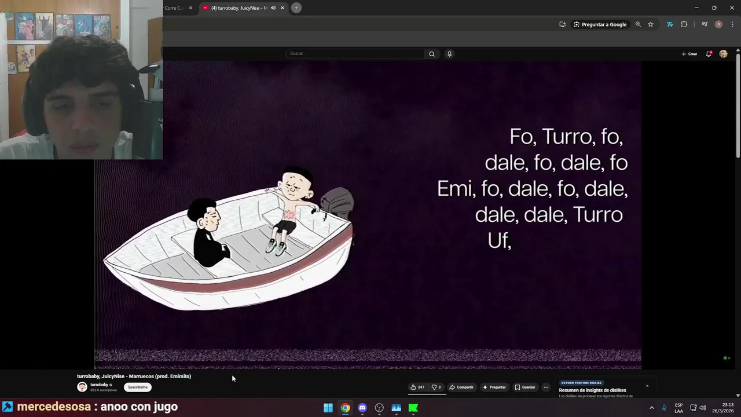Open more actions three-dot menu under video
The width and height of the screenshot is (741, 417).
point(546,387)
